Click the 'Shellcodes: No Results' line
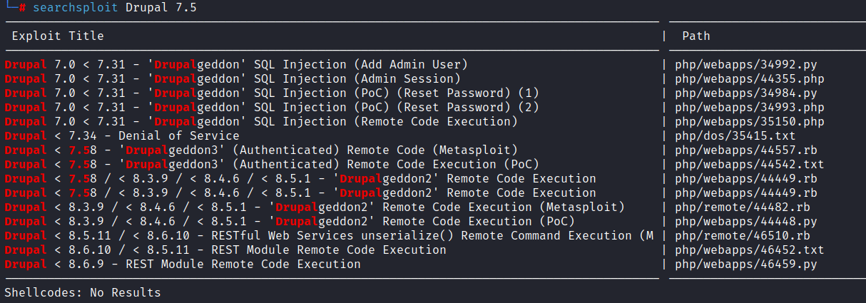 [82, 292]
